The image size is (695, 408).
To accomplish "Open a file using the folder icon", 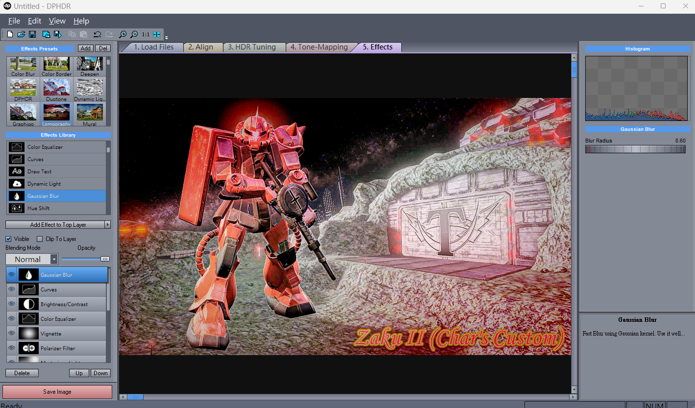I will (x=22, y=34).
